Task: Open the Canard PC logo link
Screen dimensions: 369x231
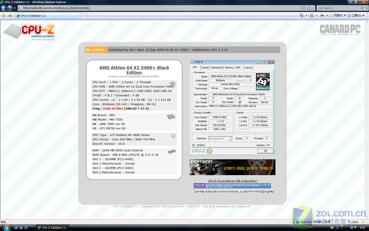Action: [x=340, y=30]
